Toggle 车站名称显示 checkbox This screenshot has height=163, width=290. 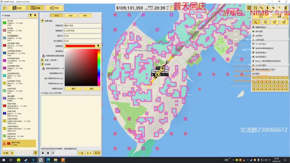click(253, 53)
